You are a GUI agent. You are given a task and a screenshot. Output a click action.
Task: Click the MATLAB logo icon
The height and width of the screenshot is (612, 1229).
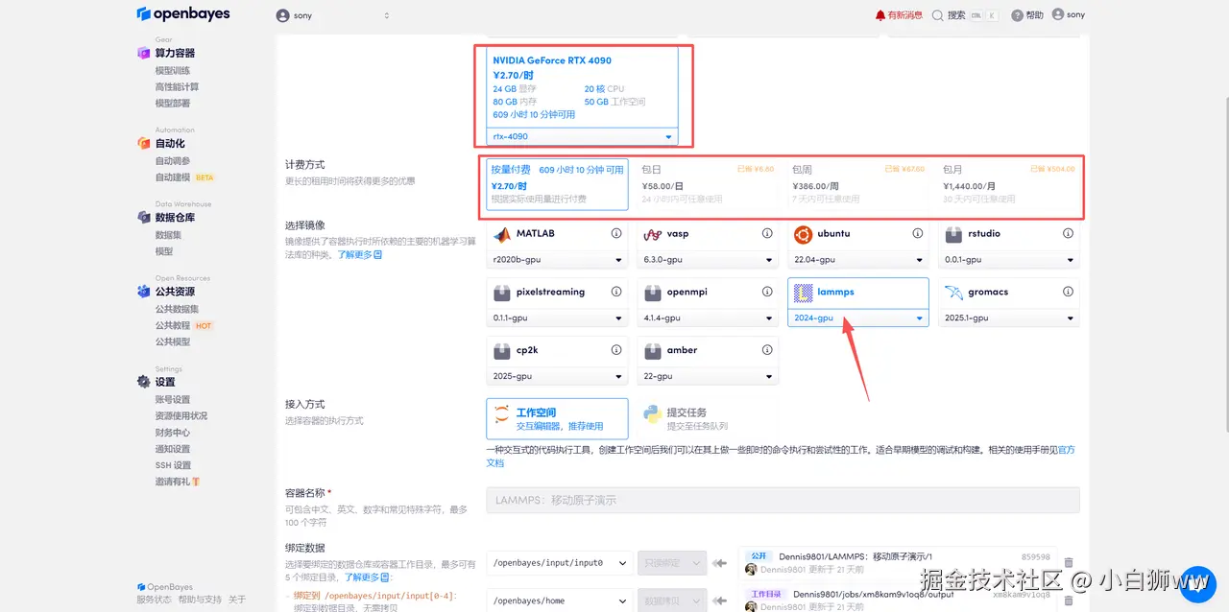tap(501, 234)
